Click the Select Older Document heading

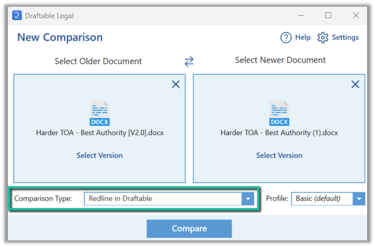click(98, 61)
